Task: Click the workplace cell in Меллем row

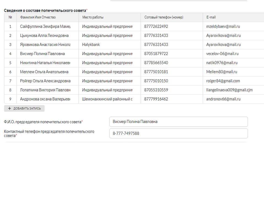Action: [x=110, y=72]
